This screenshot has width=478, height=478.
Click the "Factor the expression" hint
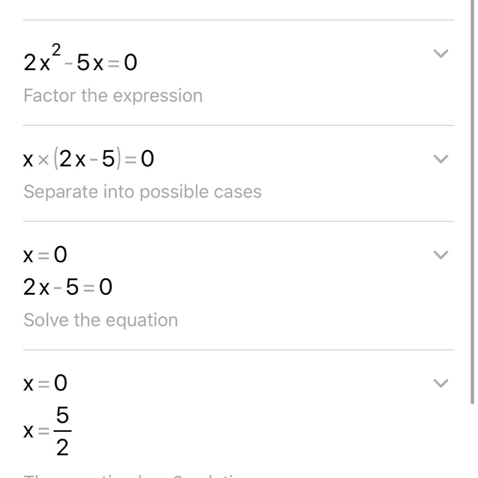pos(113,96)
